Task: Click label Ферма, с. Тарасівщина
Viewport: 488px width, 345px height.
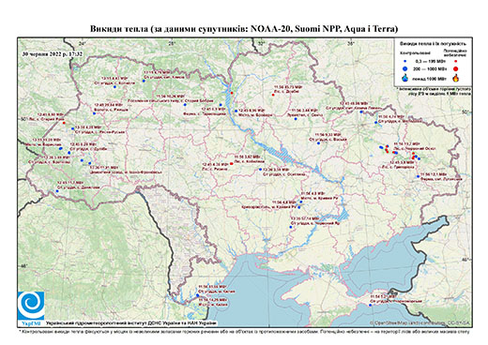Action: [x=205, y=113]
